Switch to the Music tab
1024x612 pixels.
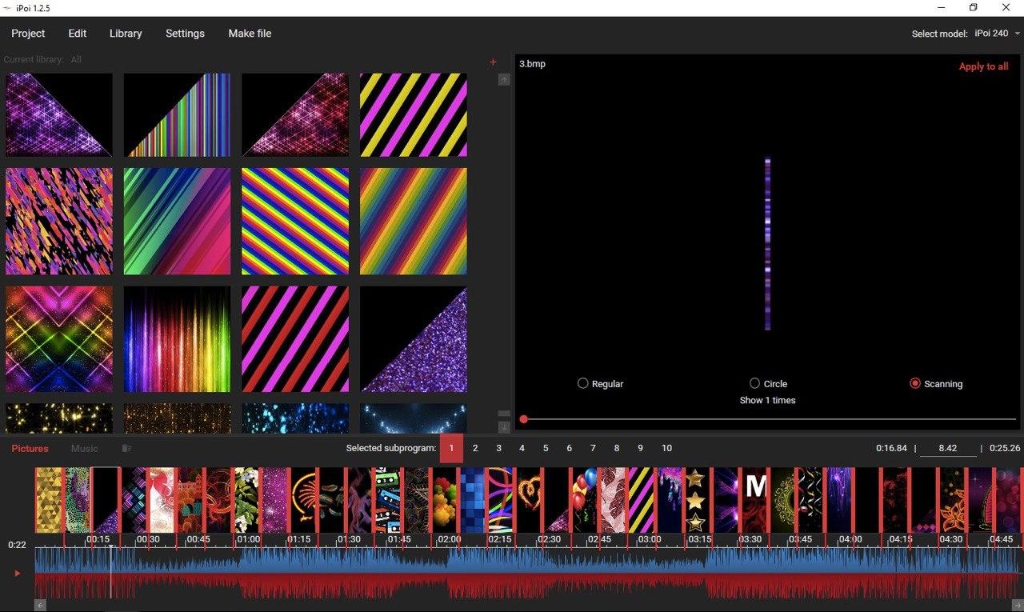pos(85,449)
